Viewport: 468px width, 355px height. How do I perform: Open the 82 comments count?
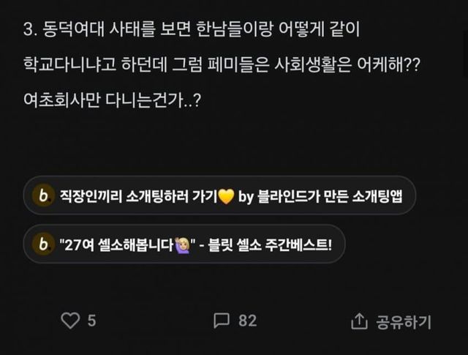(247, 321)
